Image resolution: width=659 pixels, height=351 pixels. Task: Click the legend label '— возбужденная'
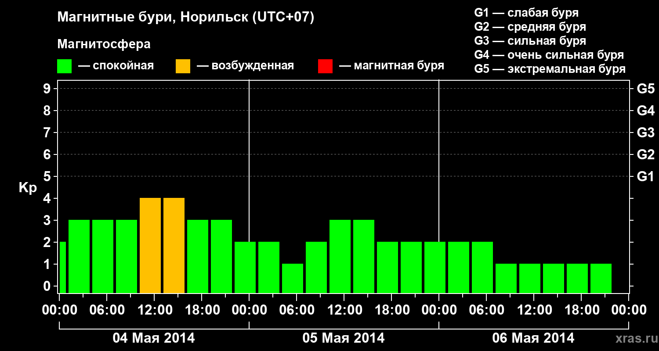coord(245,66)
